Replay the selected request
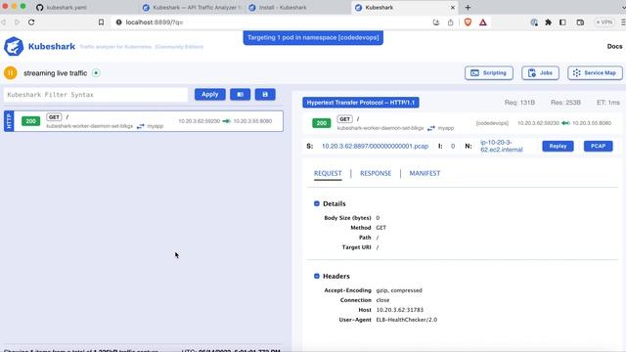Screen dimensions: 626x352 [558, 146]
